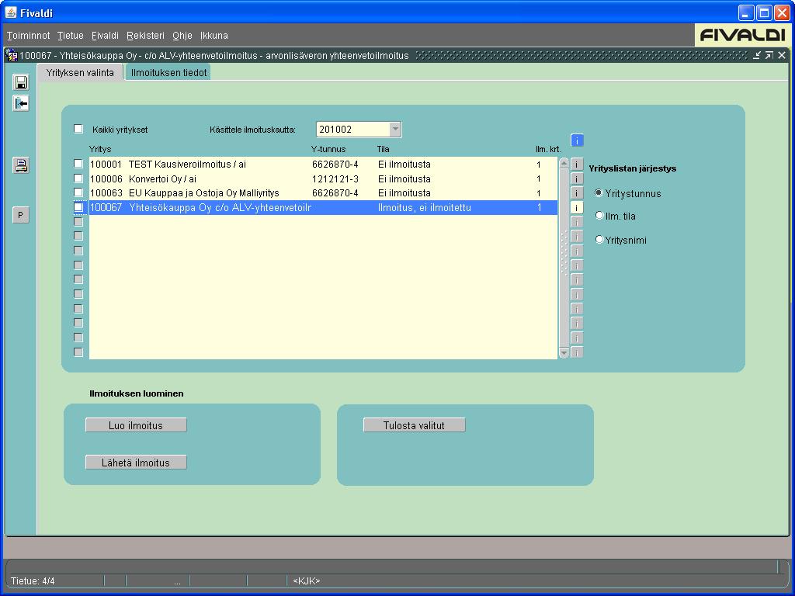Open the Toiminnot menu
The width and height of the screenshot is (795, 596).
(x=29, y=36)
